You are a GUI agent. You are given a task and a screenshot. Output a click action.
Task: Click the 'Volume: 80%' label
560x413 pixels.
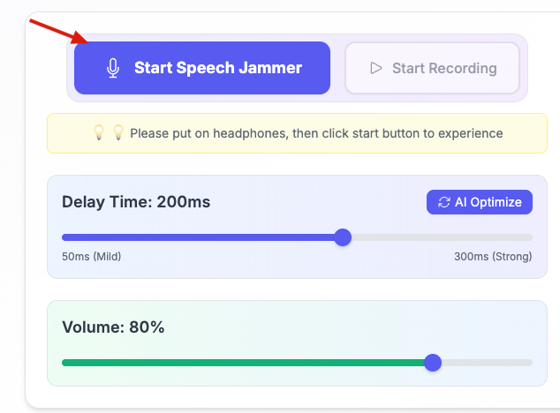coord(113,327)
